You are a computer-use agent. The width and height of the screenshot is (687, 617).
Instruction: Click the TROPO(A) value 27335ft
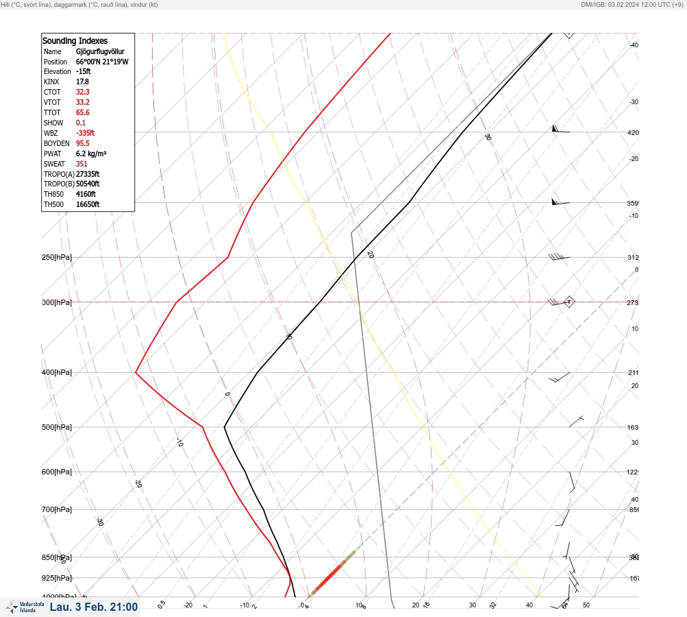pyautogui.click(x=88, y=174)
